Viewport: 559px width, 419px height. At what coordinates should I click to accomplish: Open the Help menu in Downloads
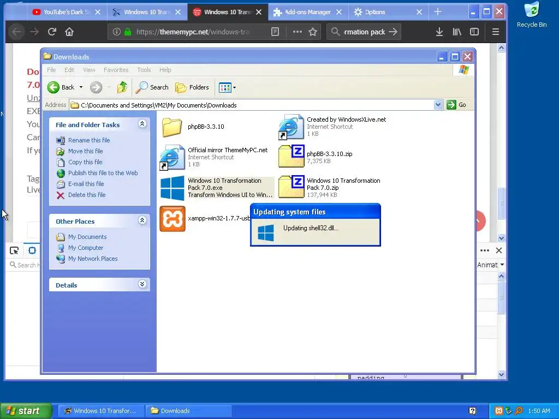[165, 70]
